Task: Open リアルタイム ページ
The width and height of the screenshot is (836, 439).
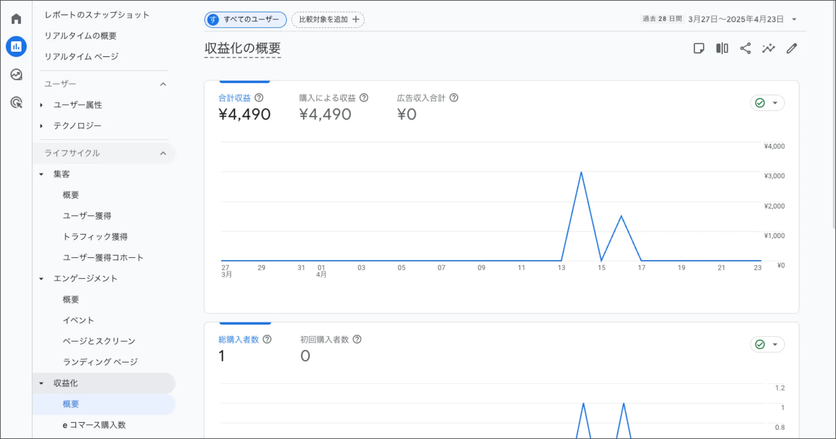Action: [x=82, y=56]
